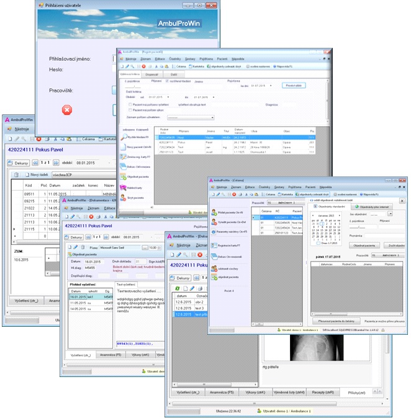Select row 7202245435 Nový in Registr table

coord(235,137)
